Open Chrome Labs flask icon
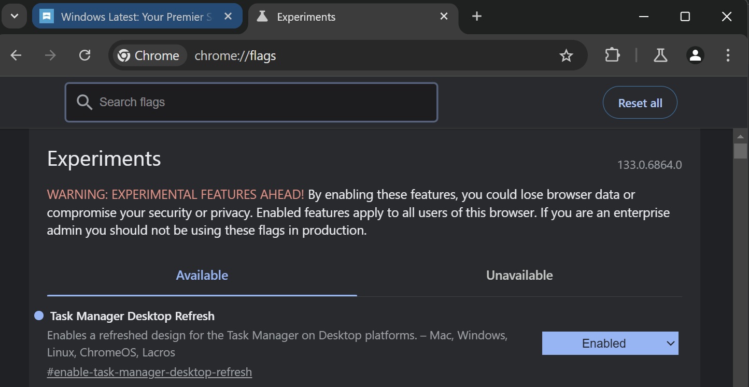The width and height of the screenshot is (749, 387). pos(660,55)
